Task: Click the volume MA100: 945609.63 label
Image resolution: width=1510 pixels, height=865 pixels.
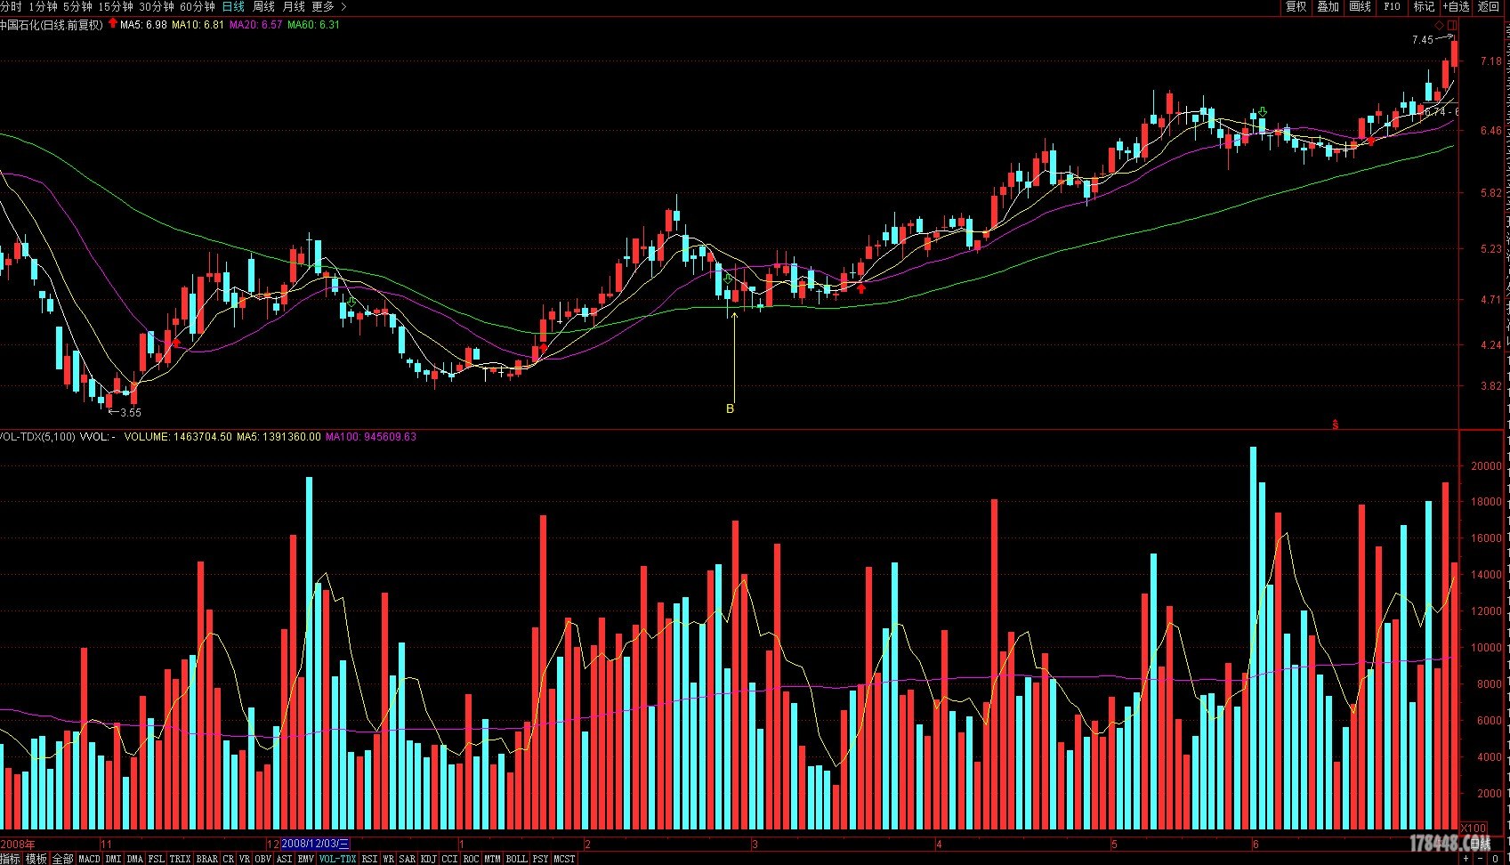Action: (370, 437)
